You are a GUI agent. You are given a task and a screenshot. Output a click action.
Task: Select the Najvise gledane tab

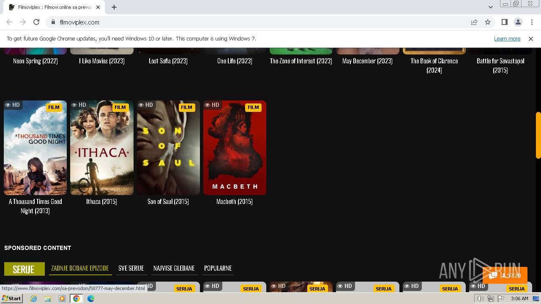[x=174, y=268]
